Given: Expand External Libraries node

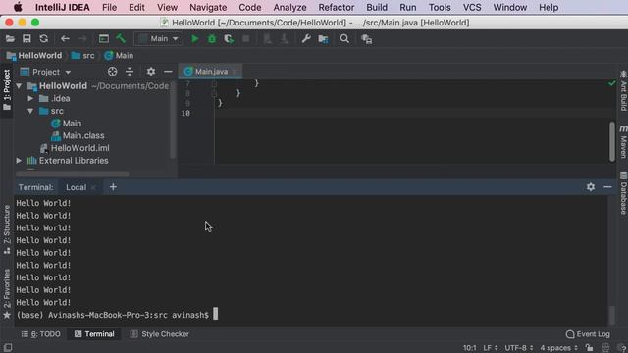Looking at the screenshot, I should pos(19,161).
